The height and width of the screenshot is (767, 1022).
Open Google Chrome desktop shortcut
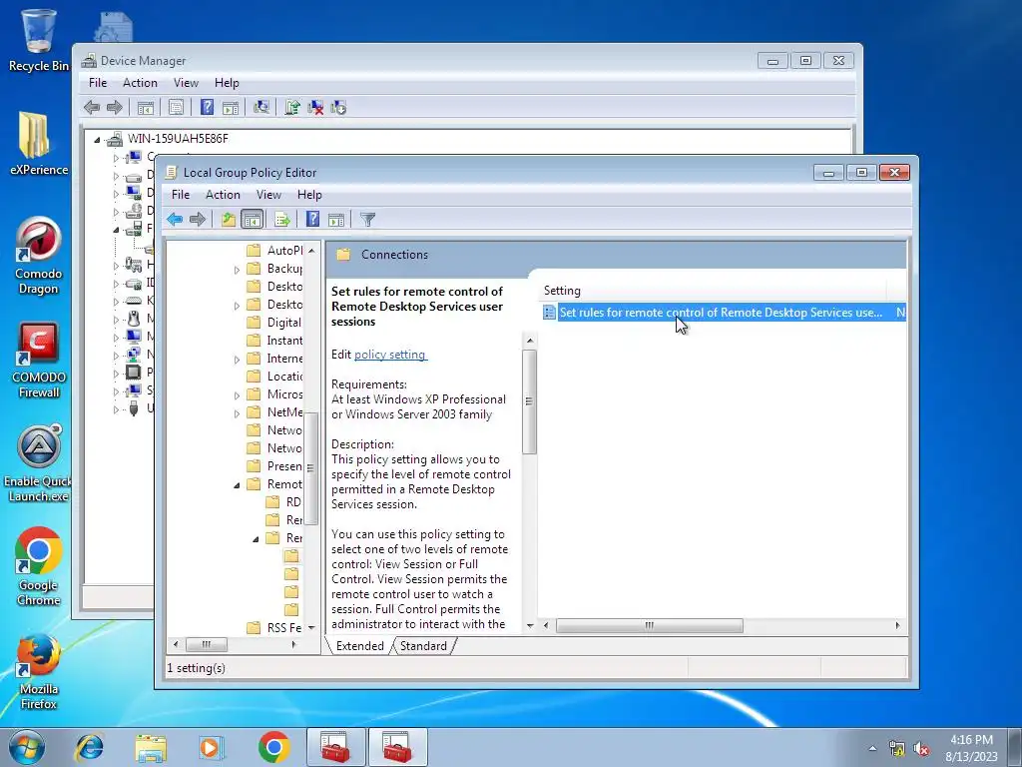point(39,566)
